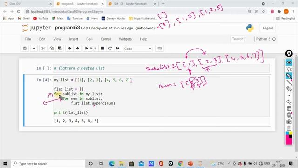Insert cell below with the plus icon
The image size is (298, 168).
coord(34,49)
